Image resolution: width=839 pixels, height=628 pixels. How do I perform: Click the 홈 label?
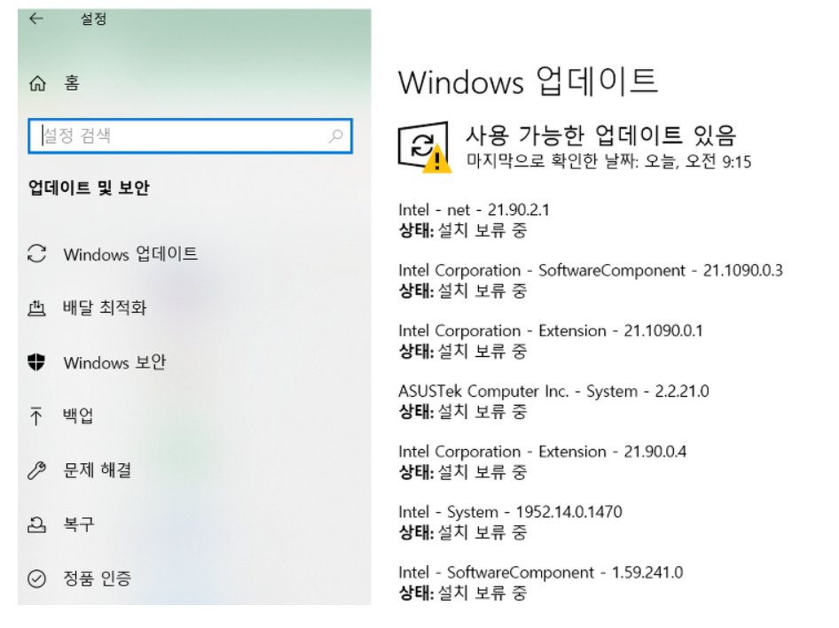coord(72,83)
